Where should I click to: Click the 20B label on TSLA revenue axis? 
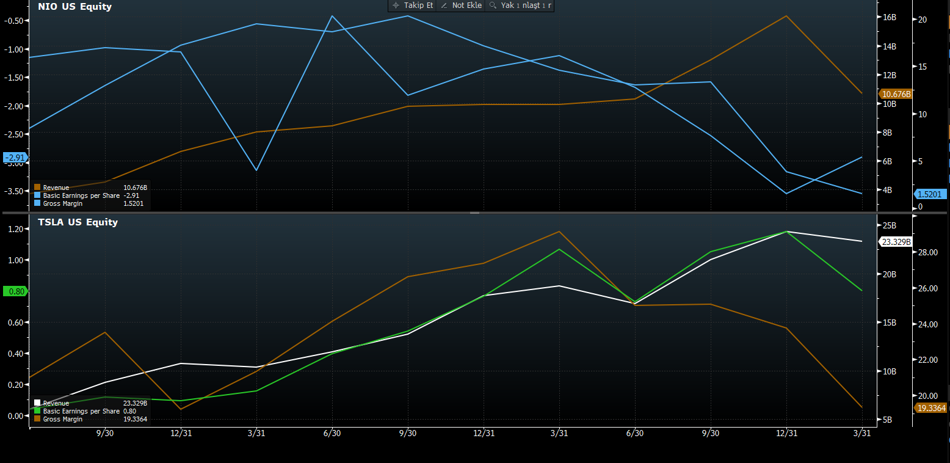[890, 274]
